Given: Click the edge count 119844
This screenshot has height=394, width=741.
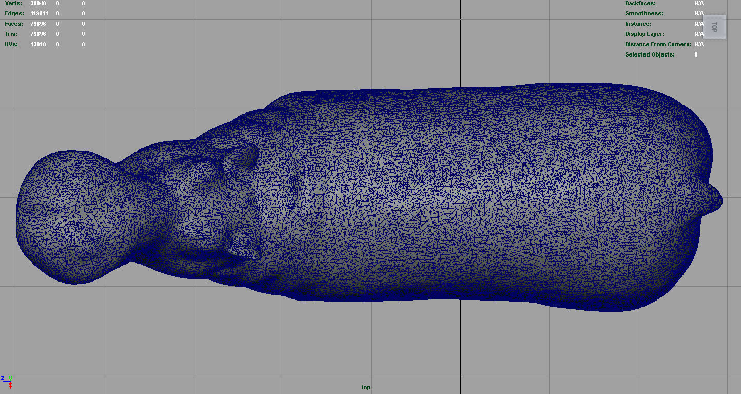Looking at the screenshot, I should coord(40,13).
